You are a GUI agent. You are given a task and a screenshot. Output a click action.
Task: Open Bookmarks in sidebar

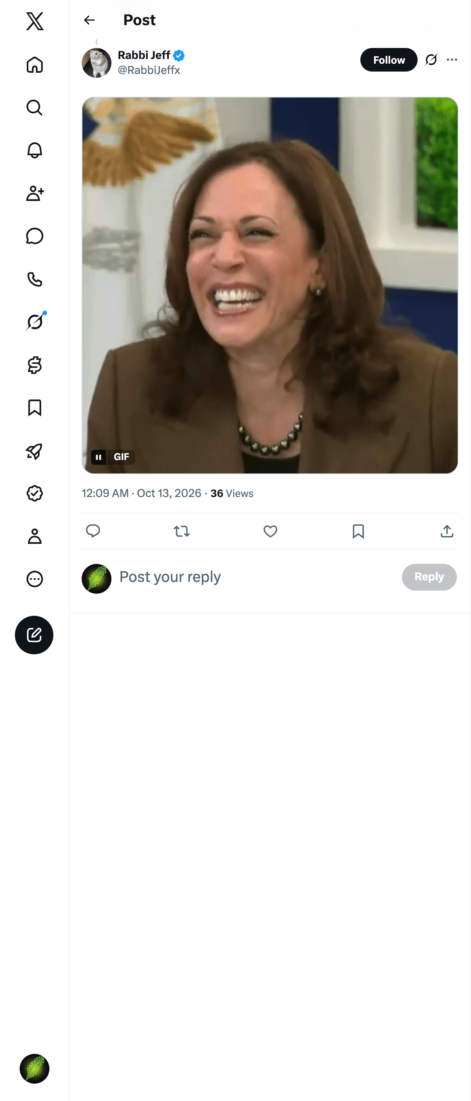click(35, 408)
